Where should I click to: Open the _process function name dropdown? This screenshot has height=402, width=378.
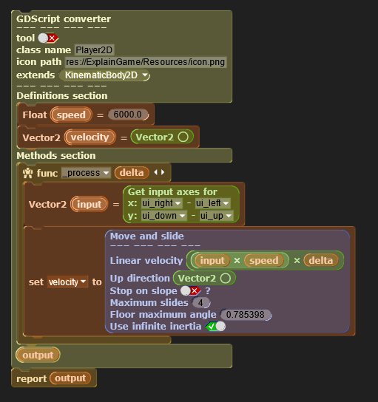click(x=86, y=173)
